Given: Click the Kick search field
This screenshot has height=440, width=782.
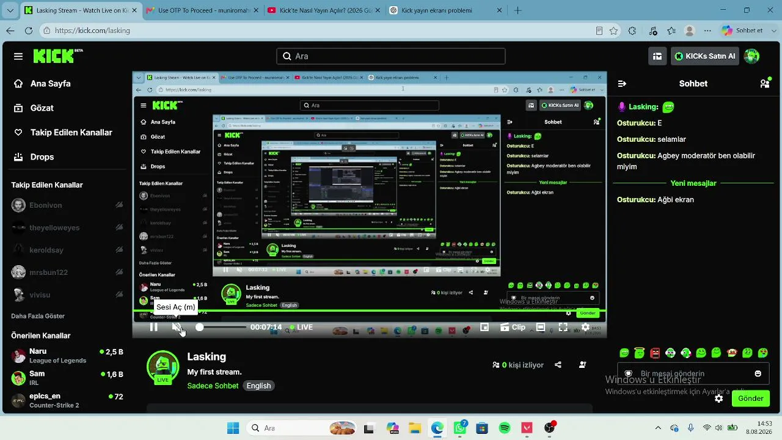Looking at the screenshot, I should coord(391,56).
